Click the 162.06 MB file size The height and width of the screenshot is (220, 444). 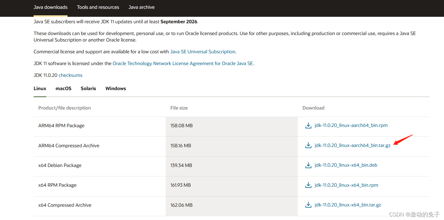click(181, 205)
